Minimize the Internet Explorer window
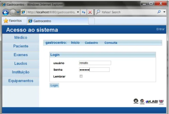Viewport: 169px width, 114px height. [x=144, y=4]
